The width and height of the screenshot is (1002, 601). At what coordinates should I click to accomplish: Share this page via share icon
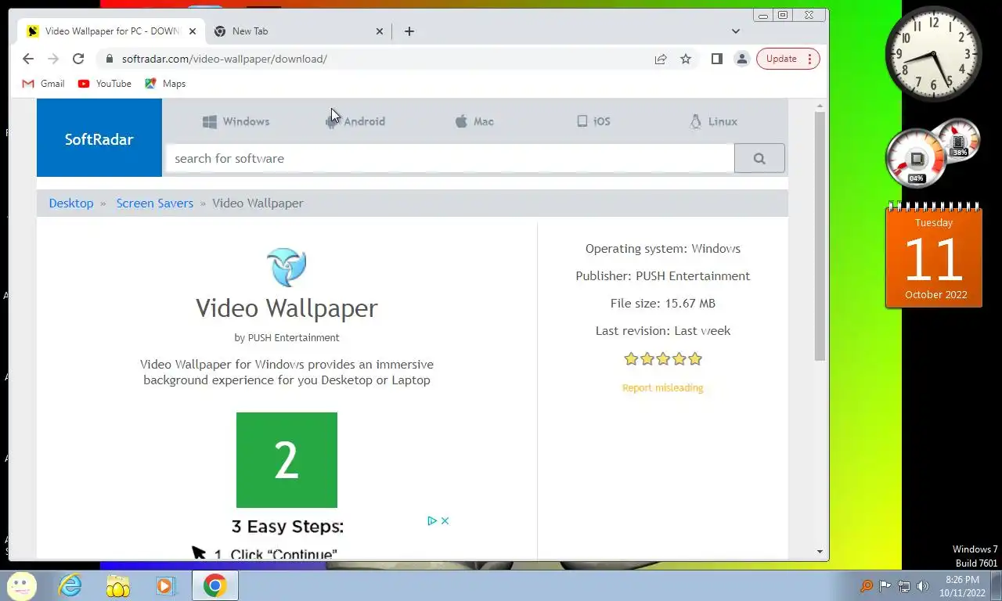[661, 59]
